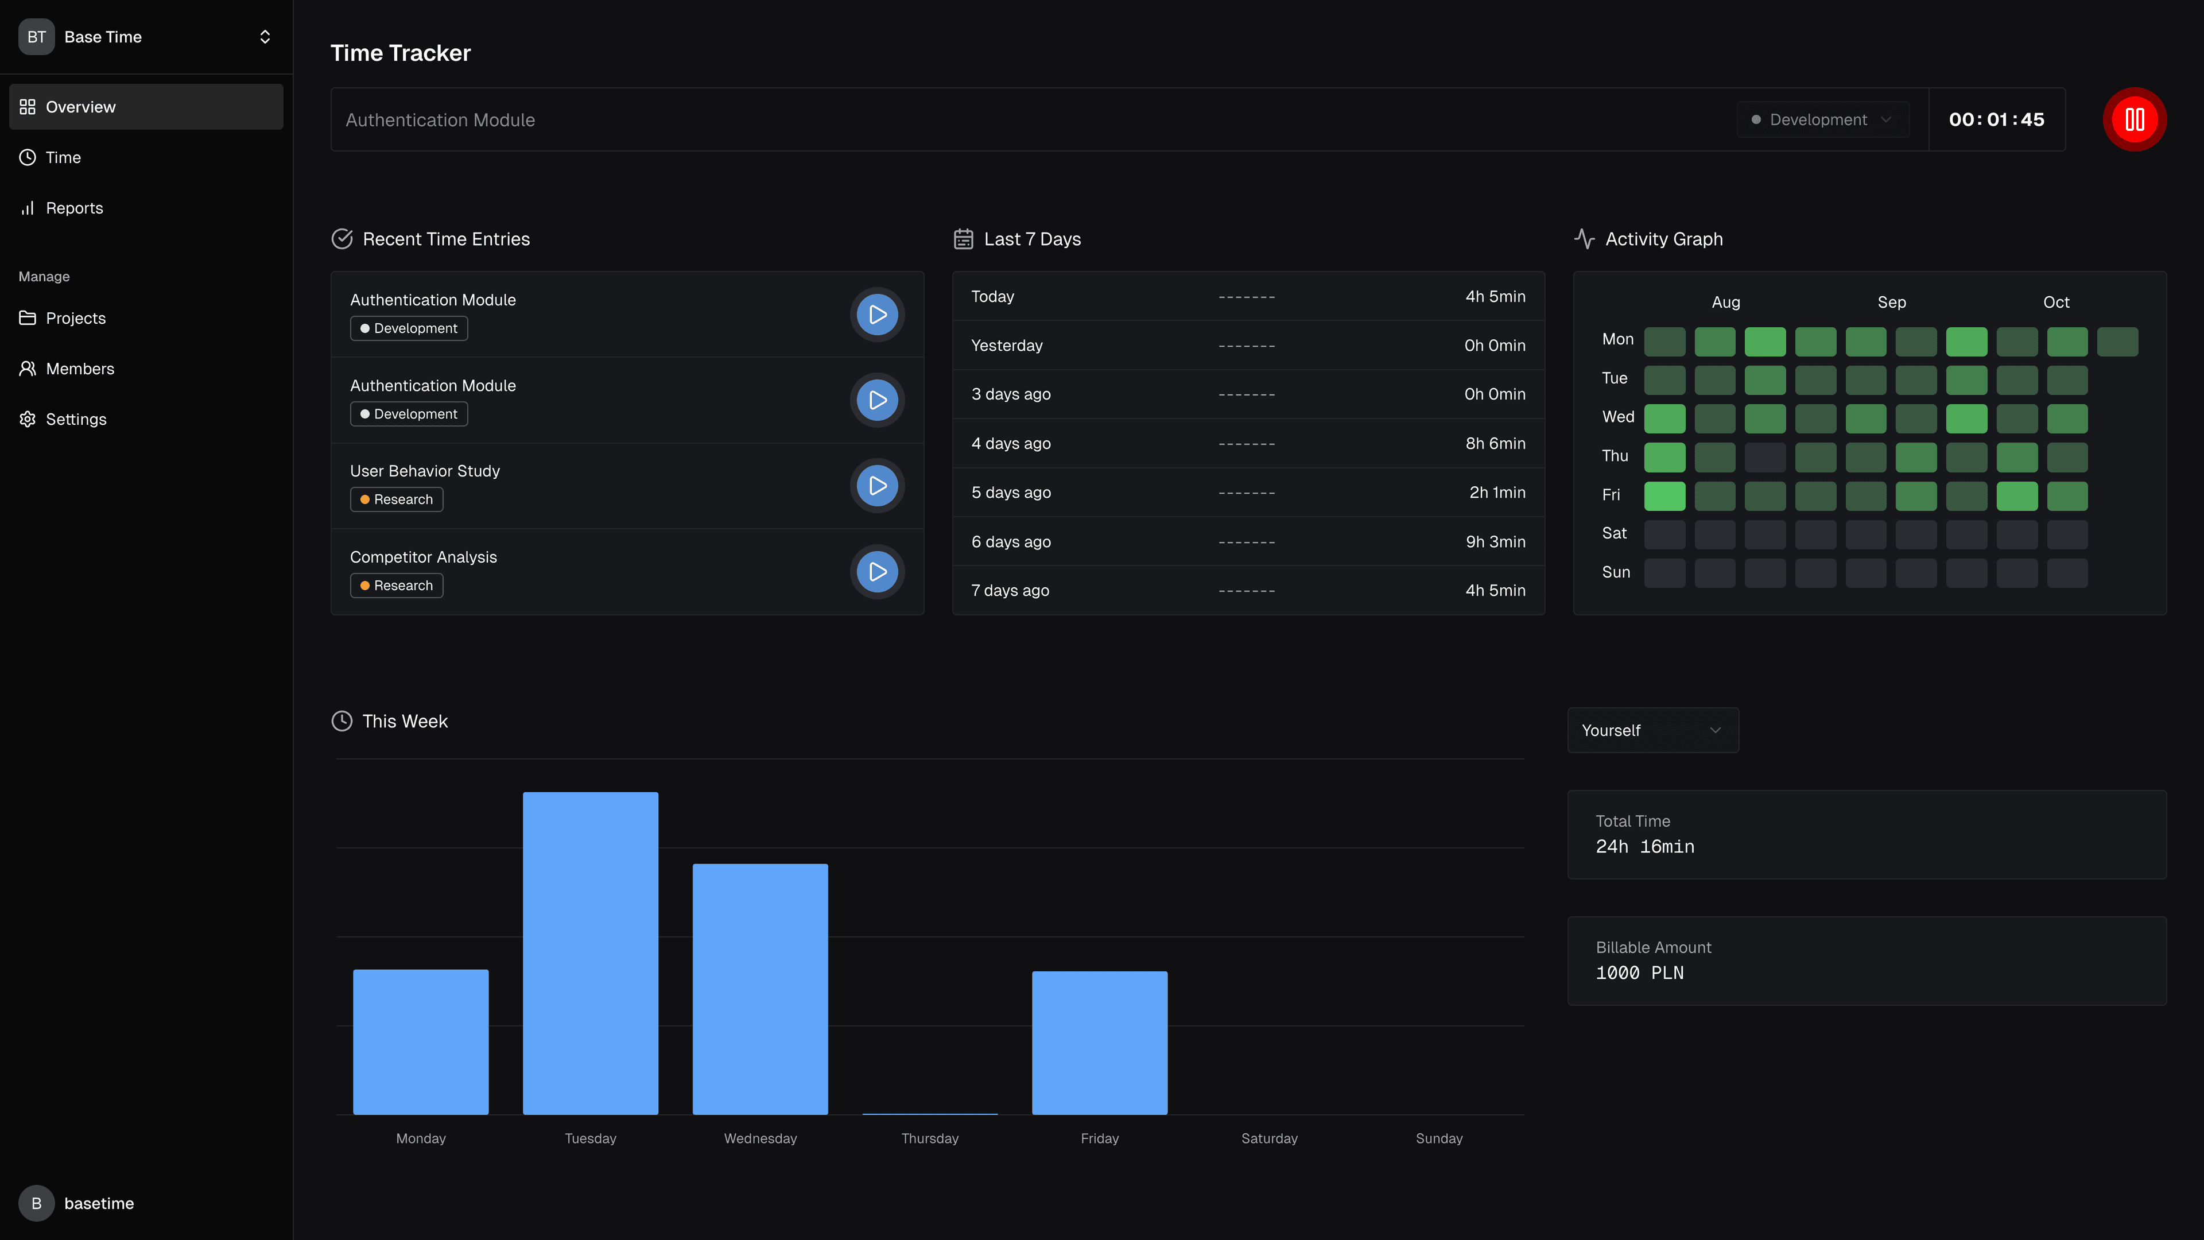
Task: Select brightest green Friday cell in activity graph
Action: (1664, 495)
